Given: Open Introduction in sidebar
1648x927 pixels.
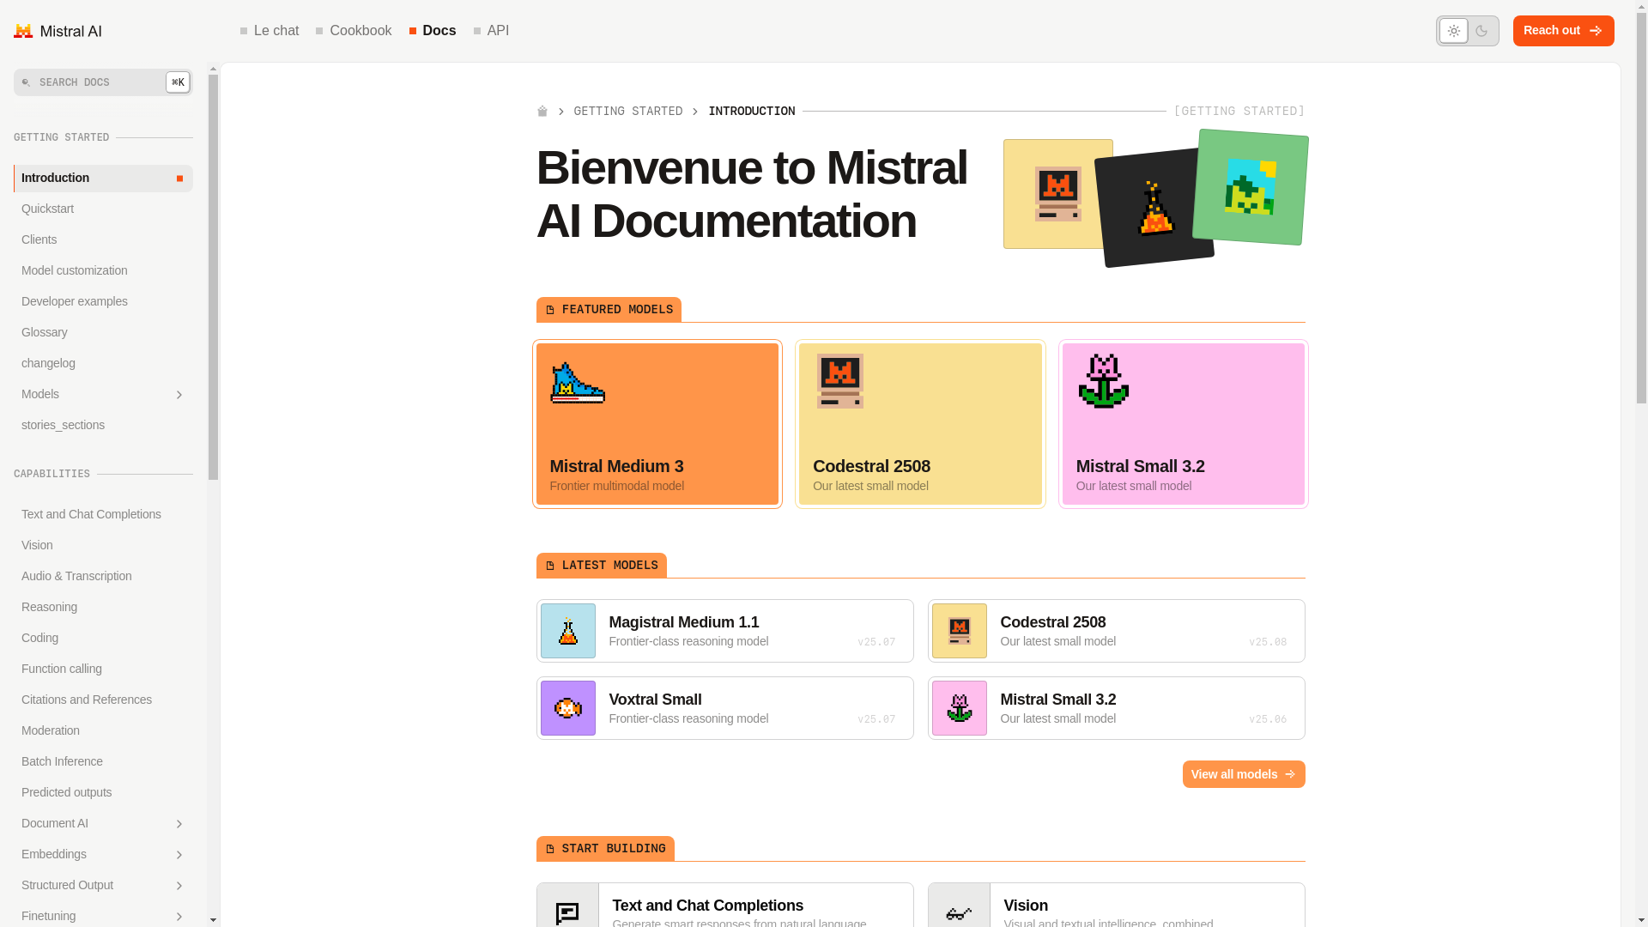Looking at the screenshot, I should click(103, 179).
